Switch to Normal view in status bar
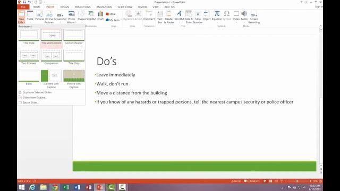 pyautogui.click(x=265, y=181)
